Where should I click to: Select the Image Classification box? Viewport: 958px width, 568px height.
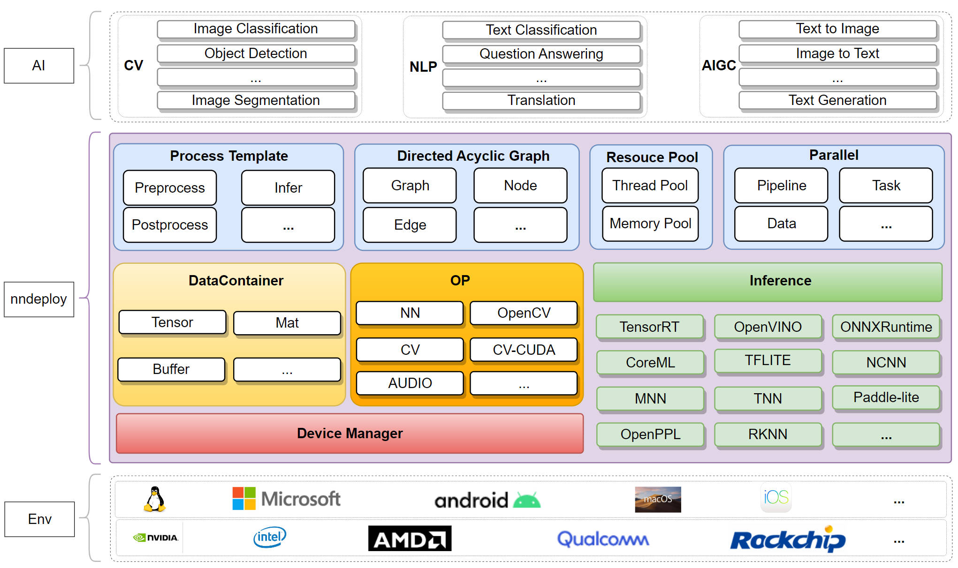click(256, 29)
